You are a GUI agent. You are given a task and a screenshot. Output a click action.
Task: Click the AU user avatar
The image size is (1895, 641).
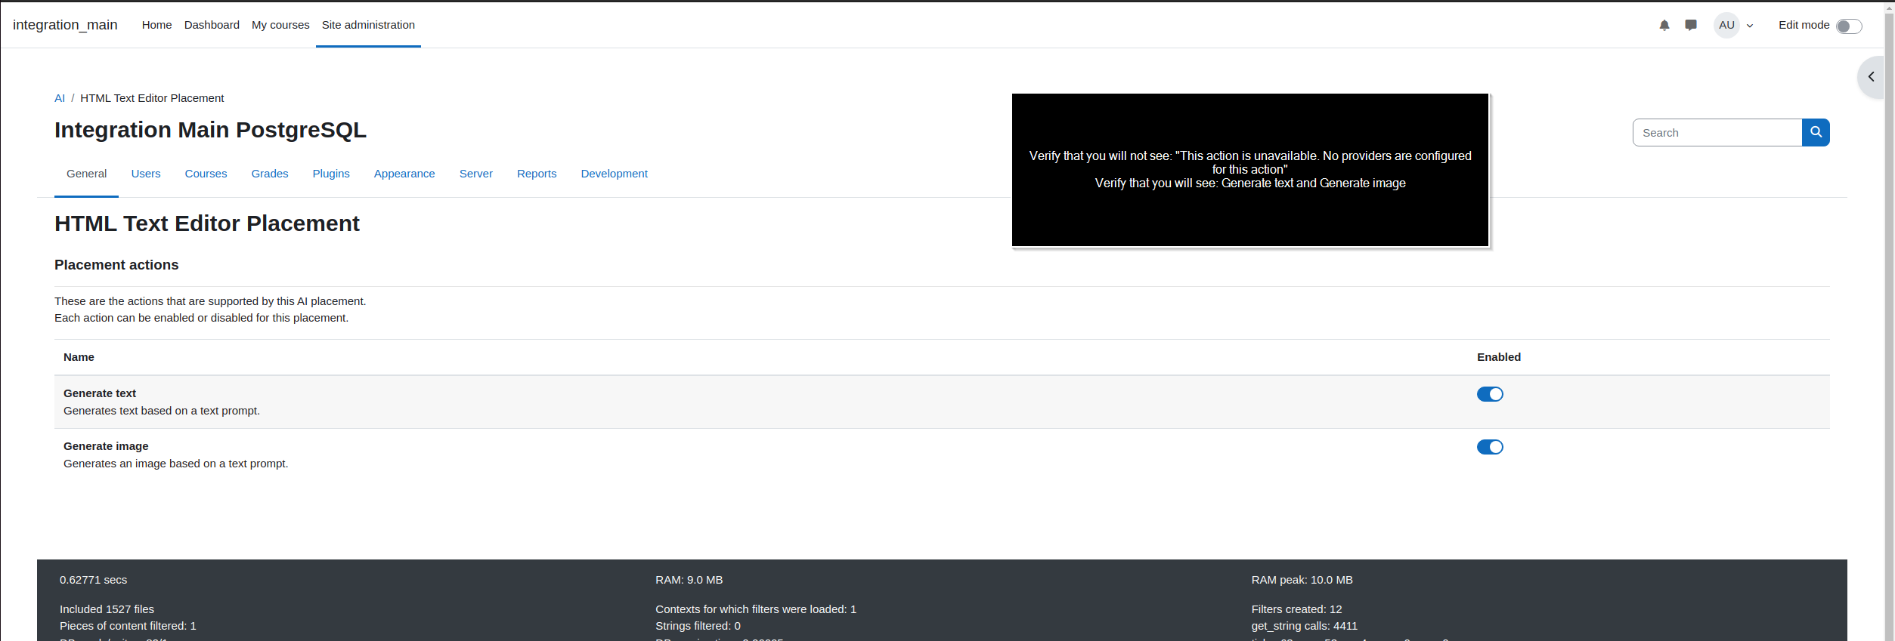coord(1726,25)
